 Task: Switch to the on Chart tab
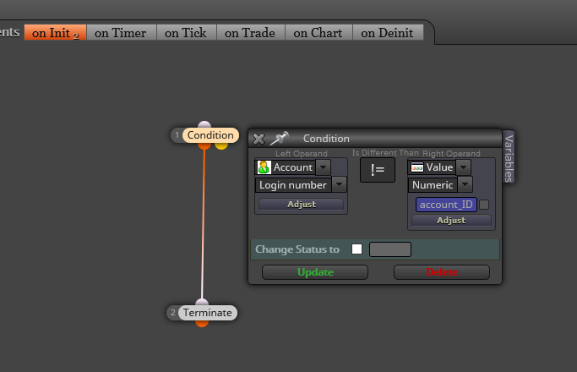(318, 33)
